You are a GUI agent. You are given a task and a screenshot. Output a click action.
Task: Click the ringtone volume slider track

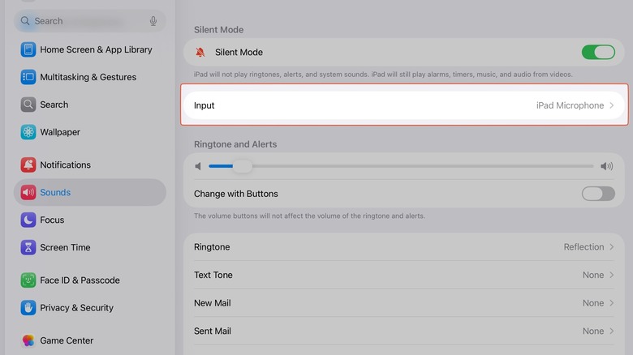click(406, 166)
